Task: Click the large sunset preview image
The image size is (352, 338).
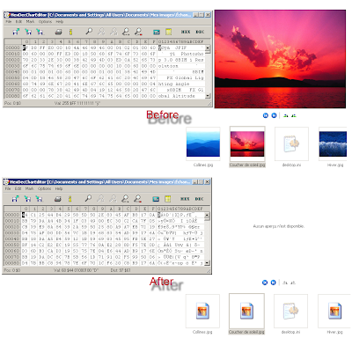Action: 280,59
